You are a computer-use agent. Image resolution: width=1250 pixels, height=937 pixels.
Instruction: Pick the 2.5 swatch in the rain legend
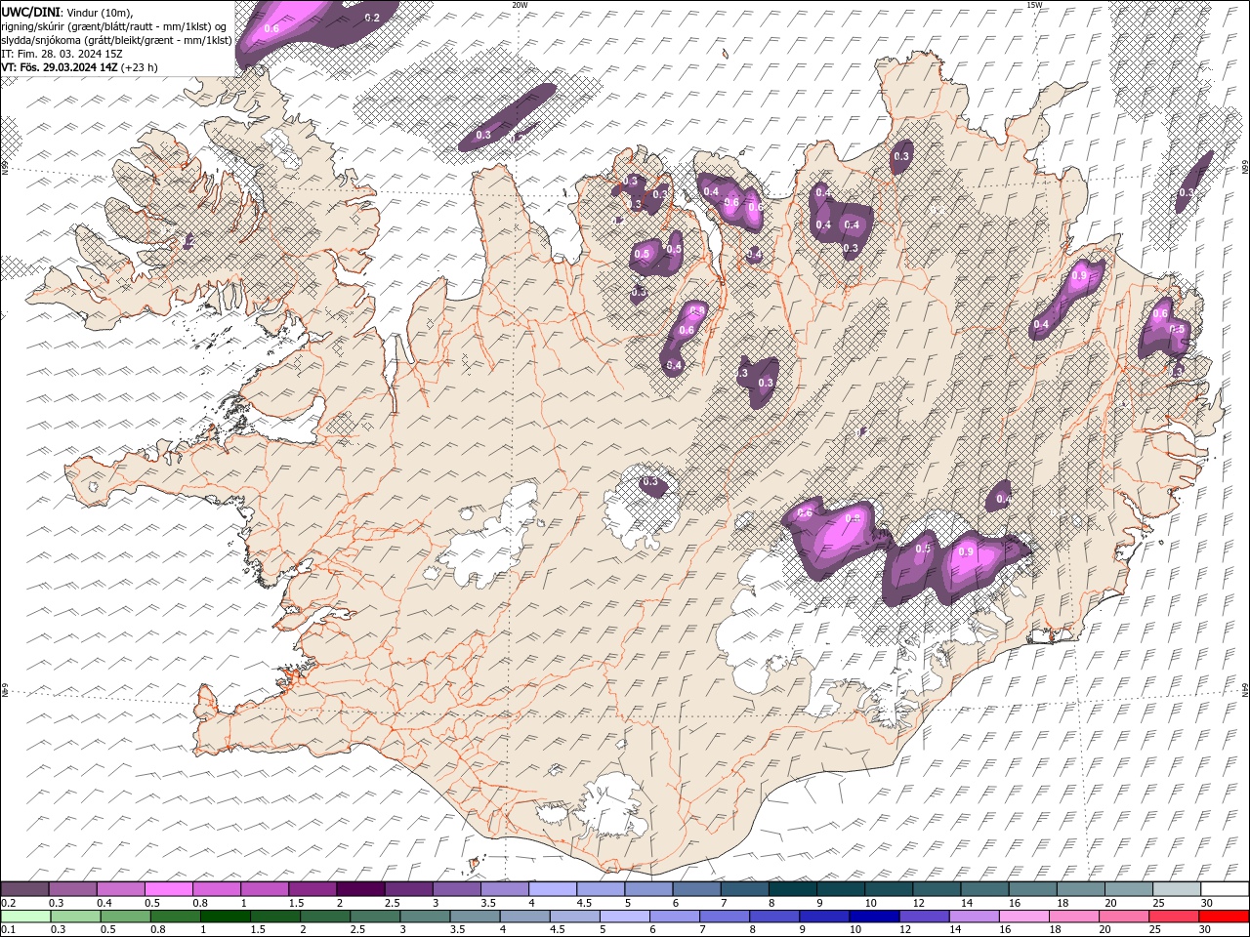click(375, 917)
